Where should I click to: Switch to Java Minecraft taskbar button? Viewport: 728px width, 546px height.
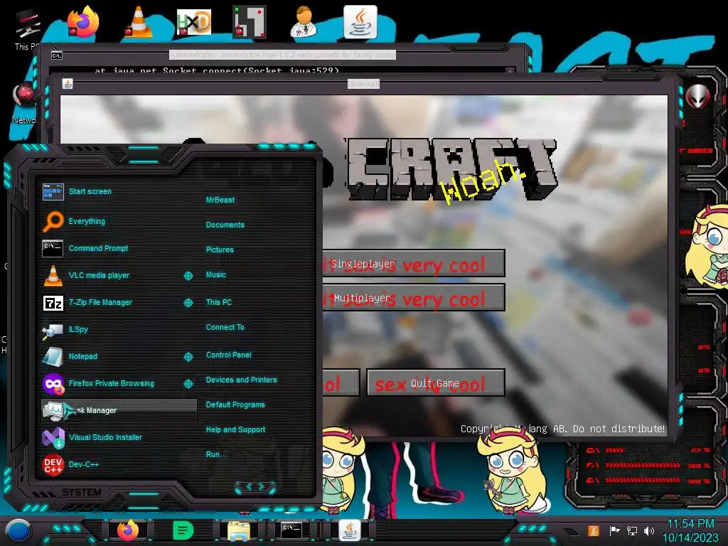pyautogui.click(x=350, y=530)
